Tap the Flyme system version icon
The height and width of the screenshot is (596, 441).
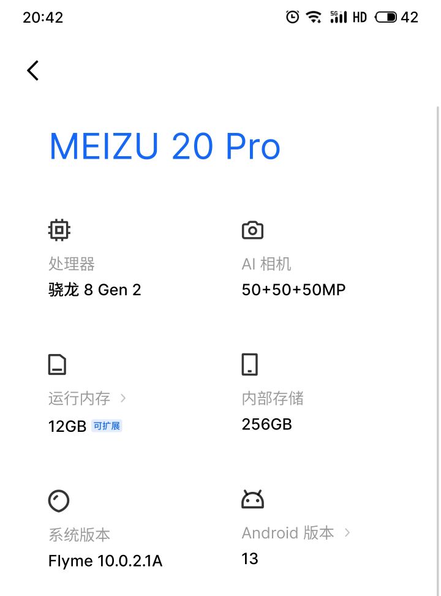[x=59, y=500]
